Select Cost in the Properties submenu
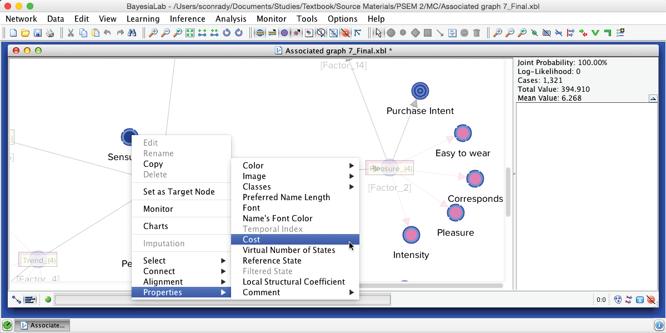Viewport: 666px width, 333px height. click(x=295, y=240)
